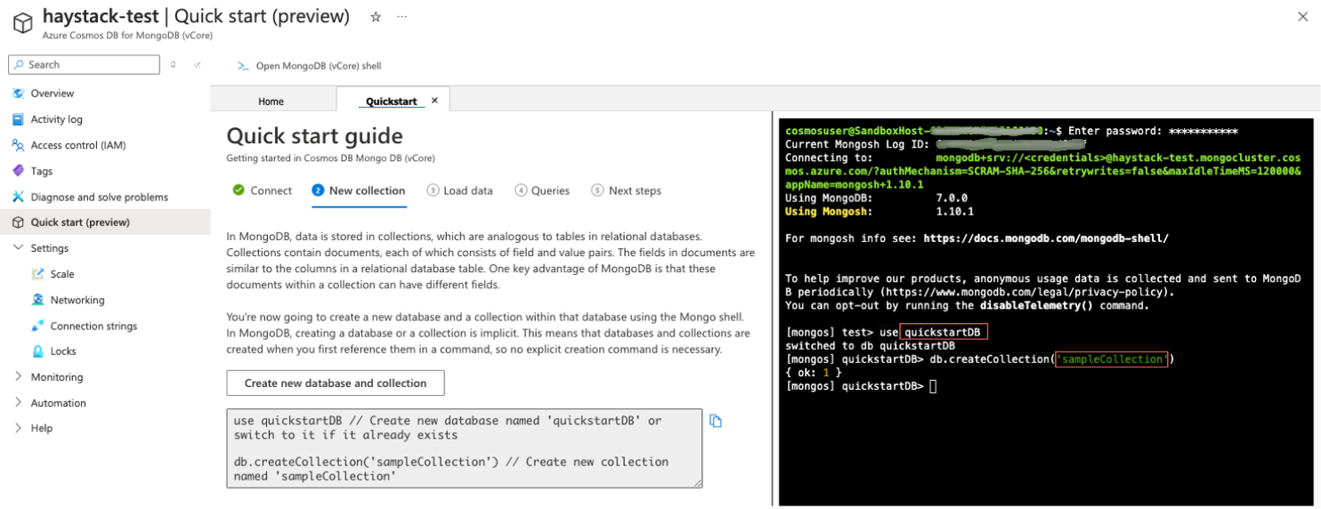The image size is (1321, 509).
Task: Select Quick start (preview) menu item
Action: pos(105,222)
